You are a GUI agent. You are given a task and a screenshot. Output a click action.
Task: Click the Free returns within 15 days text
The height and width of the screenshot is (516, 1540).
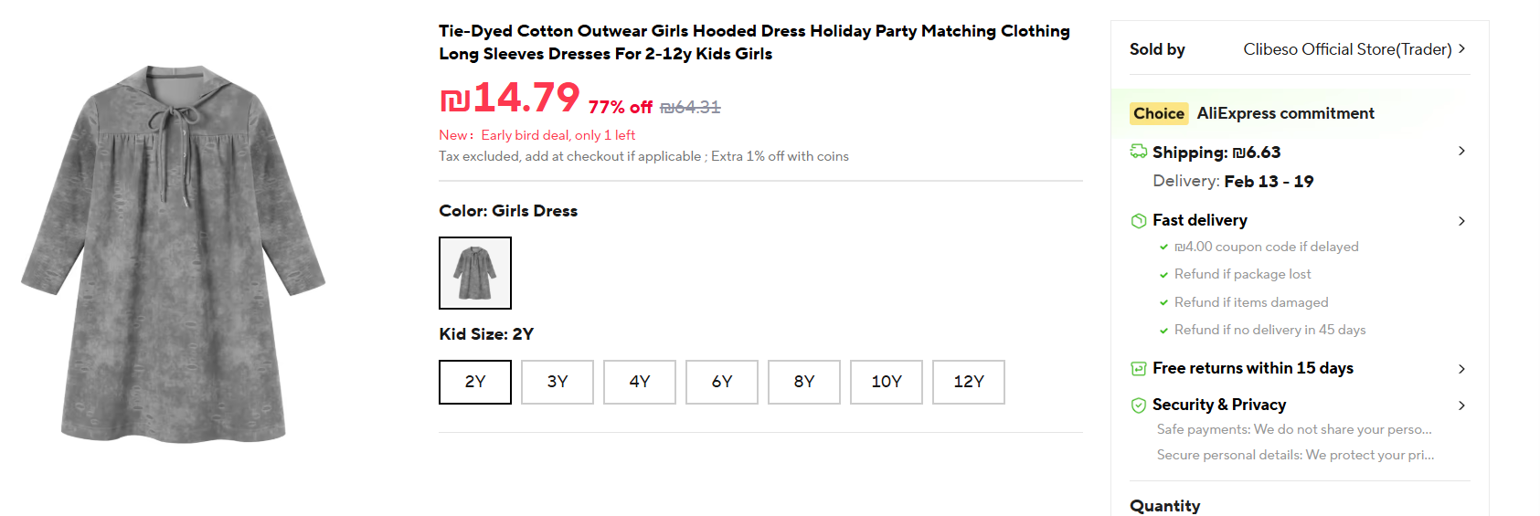(x=1252, y=368)
